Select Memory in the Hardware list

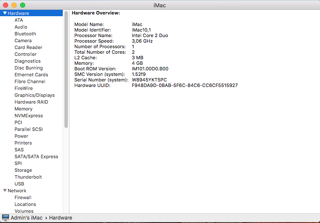(x=23, y=109)
